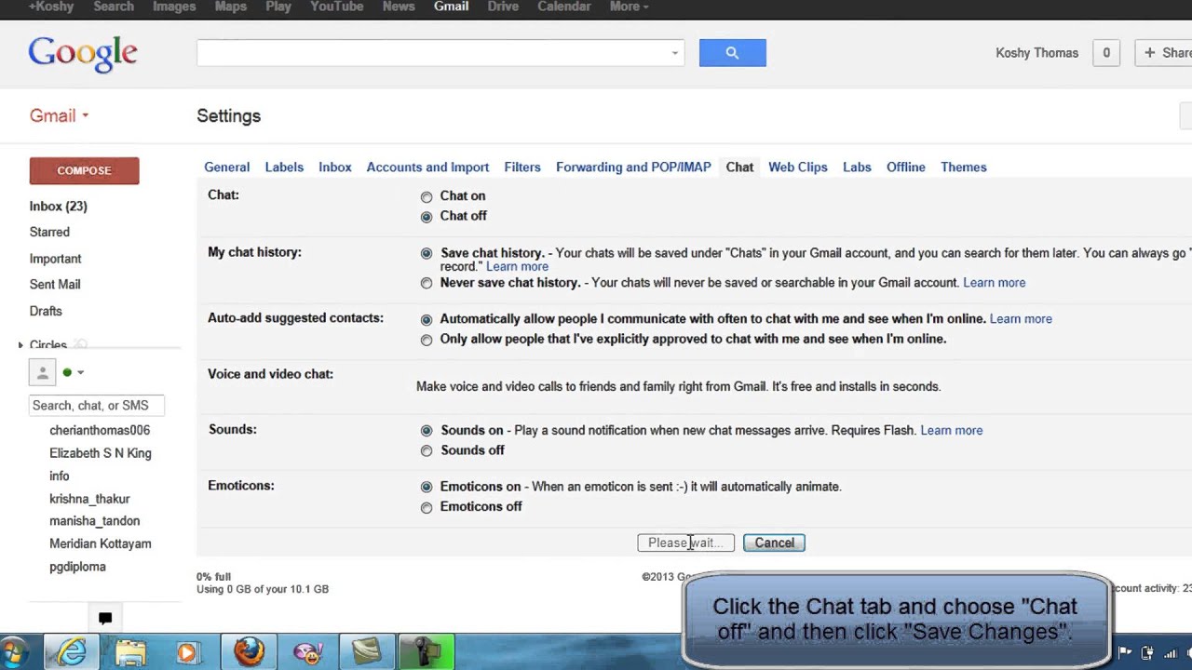Open the Gmail product dropdown
The width and height of the screenshot is (1192, 670).
pos(60,115)
